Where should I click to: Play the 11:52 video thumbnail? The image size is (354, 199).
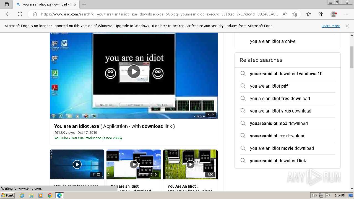(x=77, y=164)
